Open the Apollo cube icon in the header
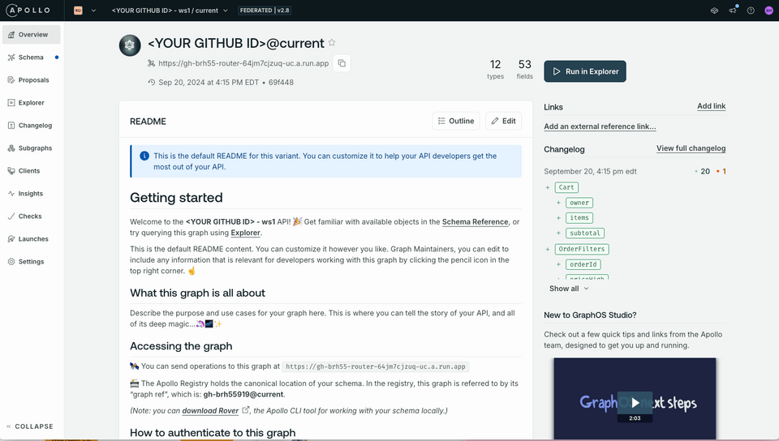This screenshot has height=441, width=779. (x=714, y=11)
